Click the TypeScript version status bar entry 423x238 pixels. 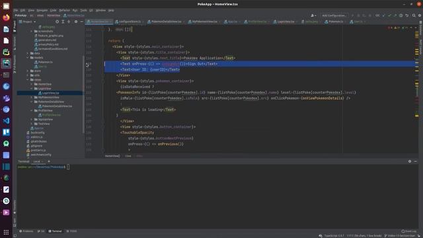pos(334,236)
